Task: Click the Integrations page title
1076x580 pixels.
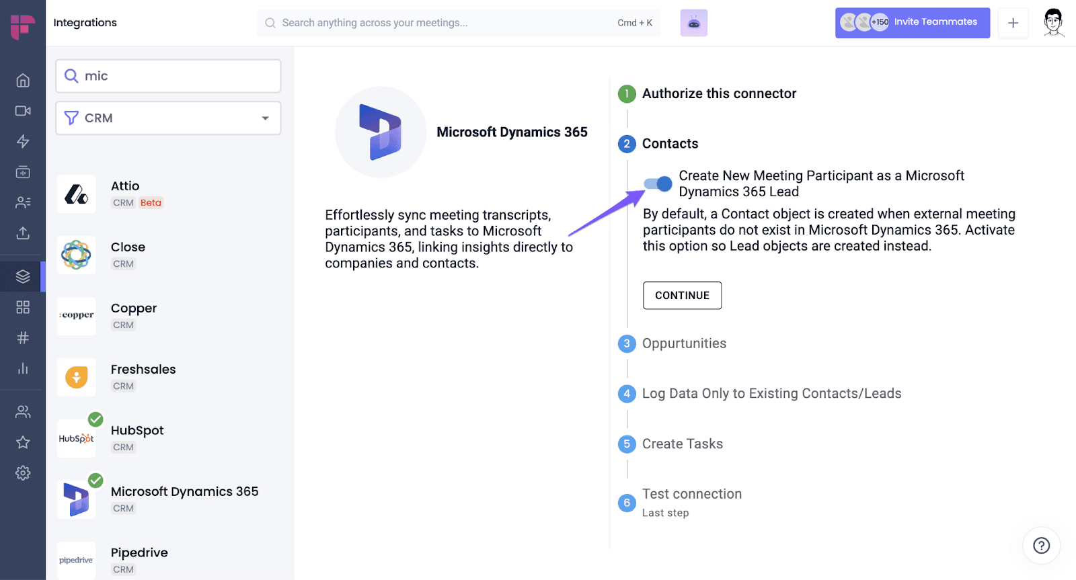Action: (x=85, y=23)
